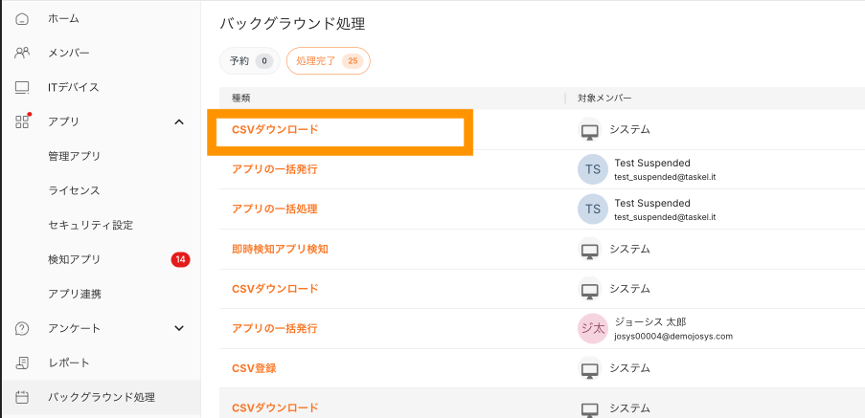The image size is (865, 418).
Task: Open the 即時検知アプリ検知 process link
Action: (x=280, y=249)
